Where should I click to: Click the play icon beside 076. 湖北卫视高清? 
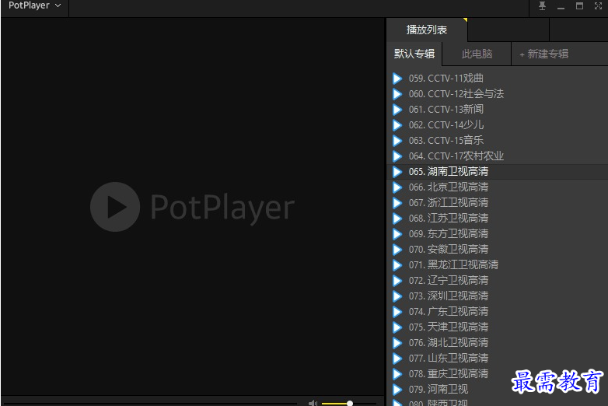tap(397, 343)
